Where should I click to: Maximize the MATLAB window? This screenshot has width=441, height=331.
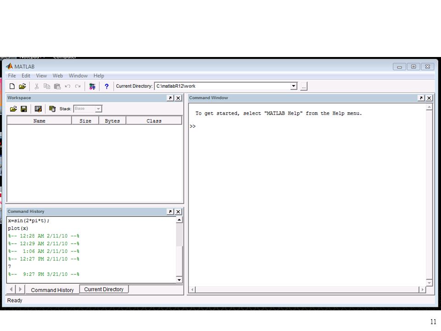(413, 67)
